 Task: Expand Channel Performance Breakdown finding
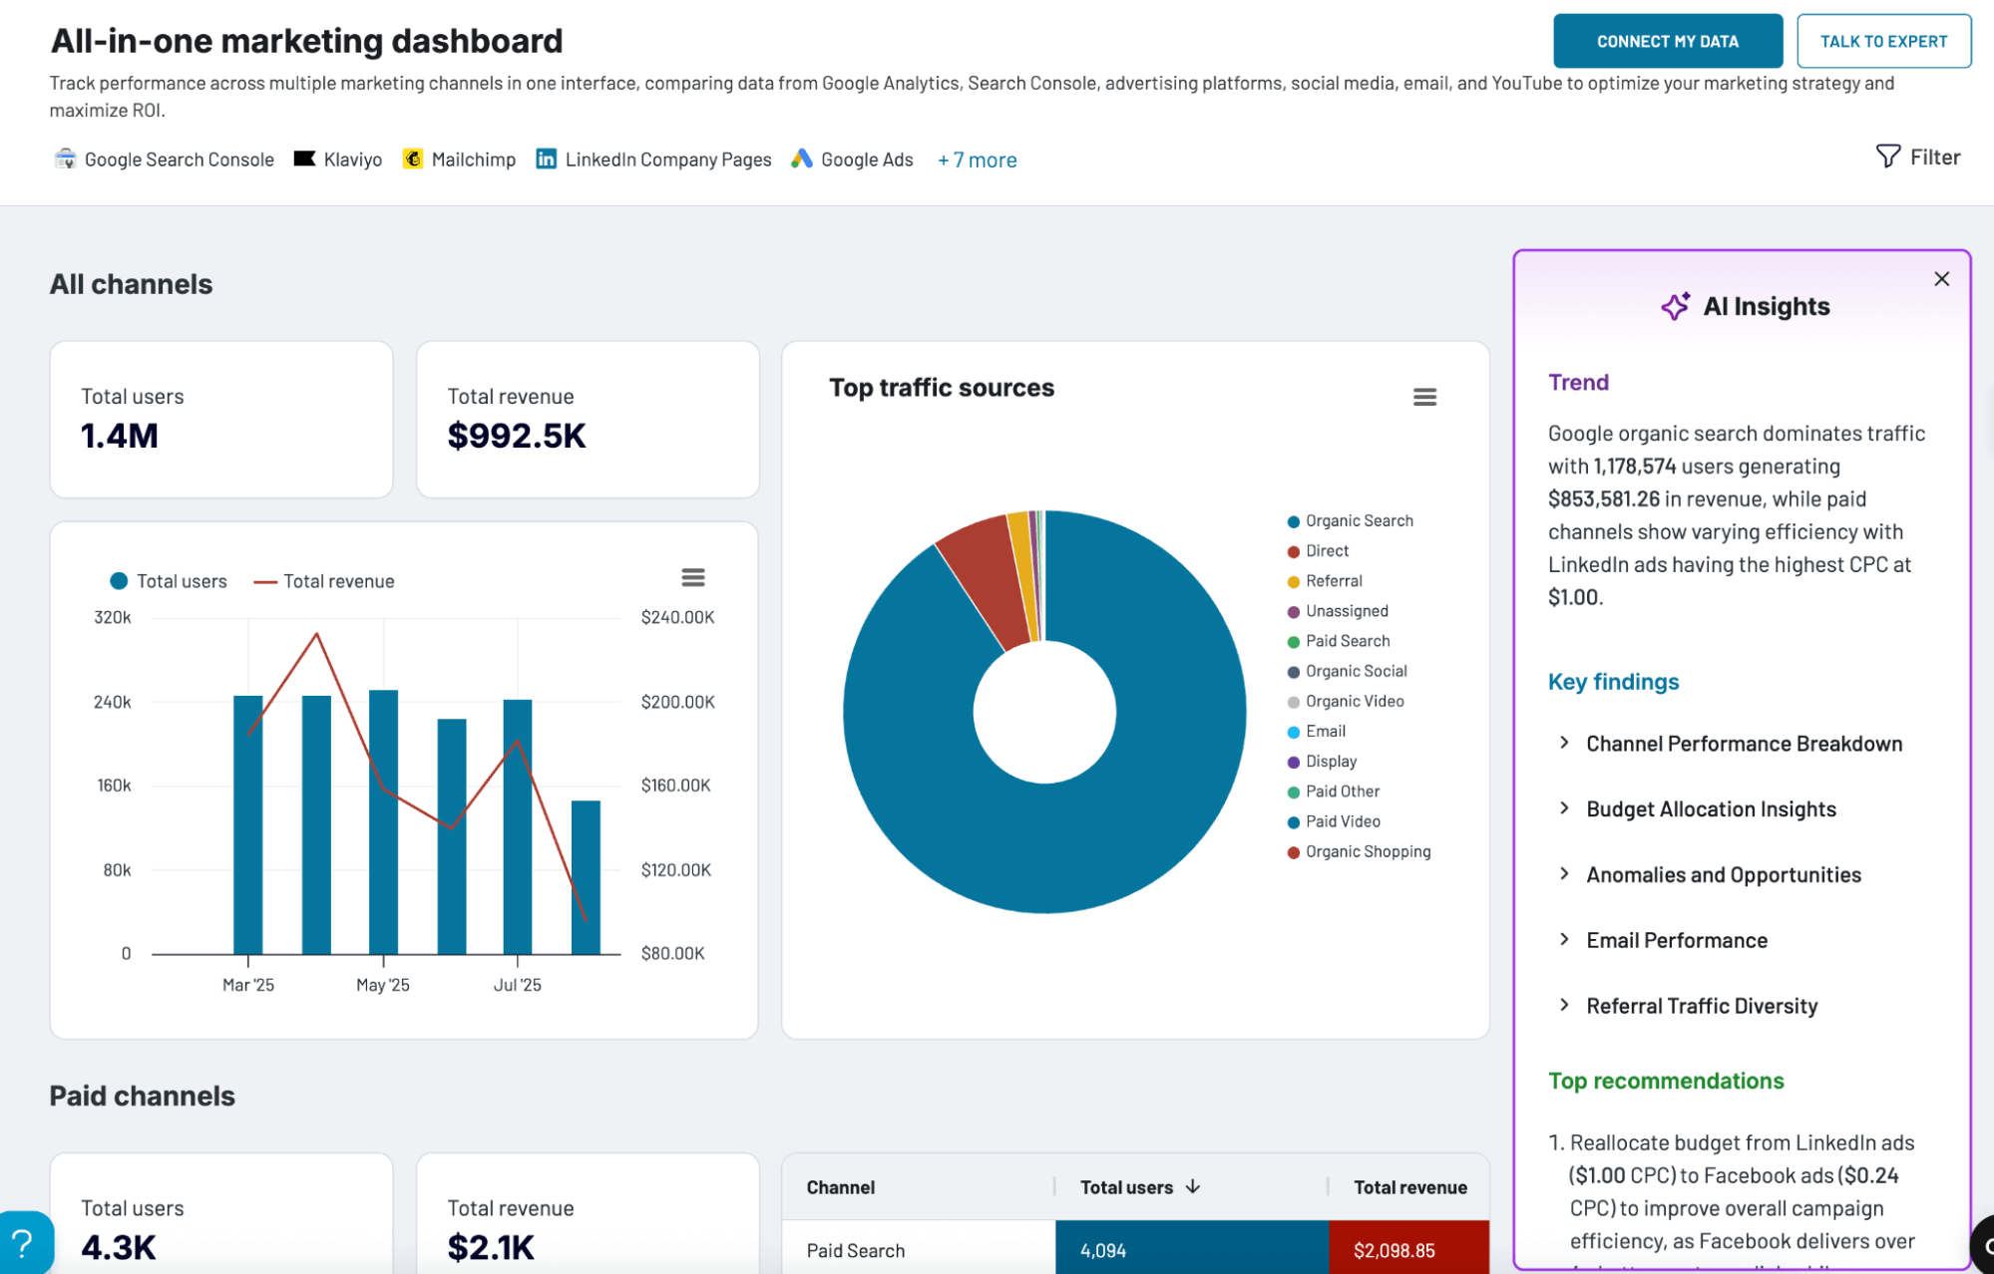1743,743
